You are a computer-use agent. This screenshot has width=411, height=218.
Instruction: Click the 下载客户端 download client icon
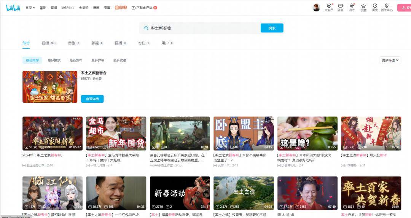[x=134, y=8]
